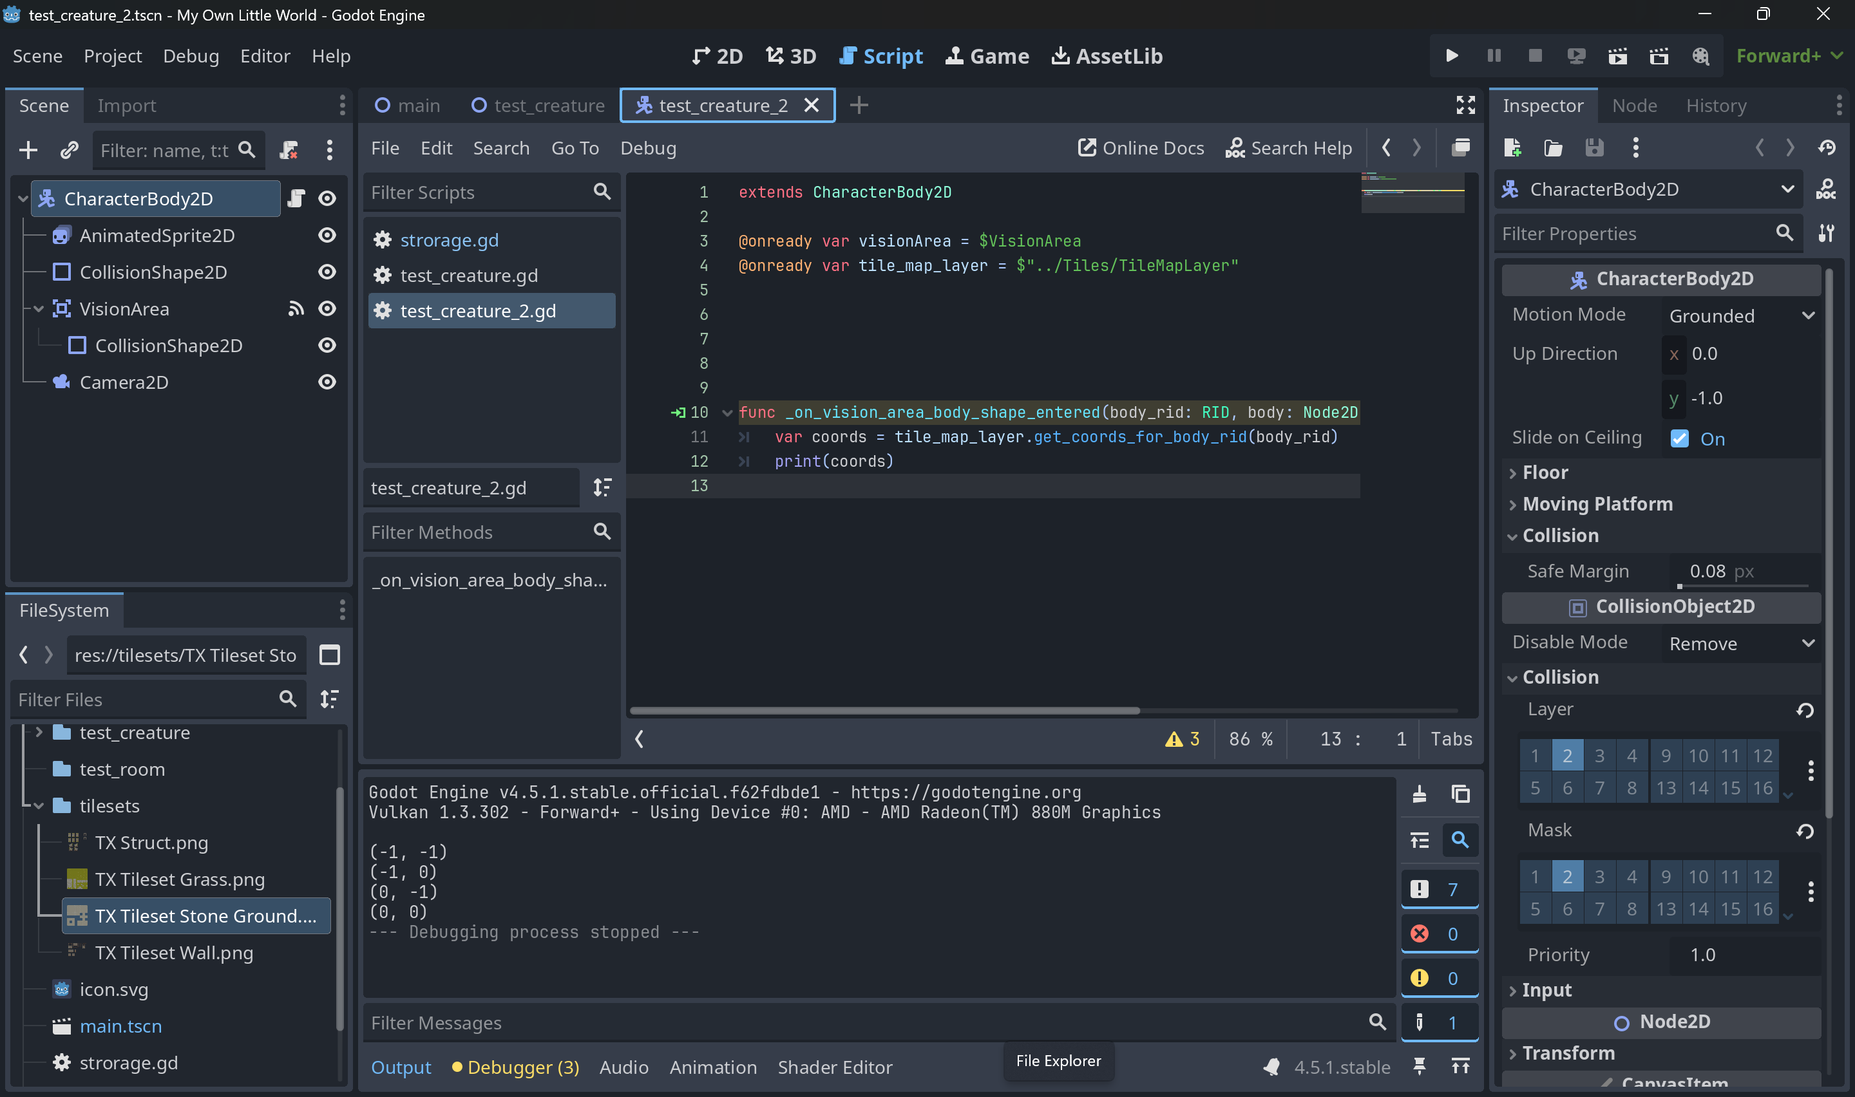Copy output text with the copy icon
1855x1097 pixels.
click(x=1460, y=794)
